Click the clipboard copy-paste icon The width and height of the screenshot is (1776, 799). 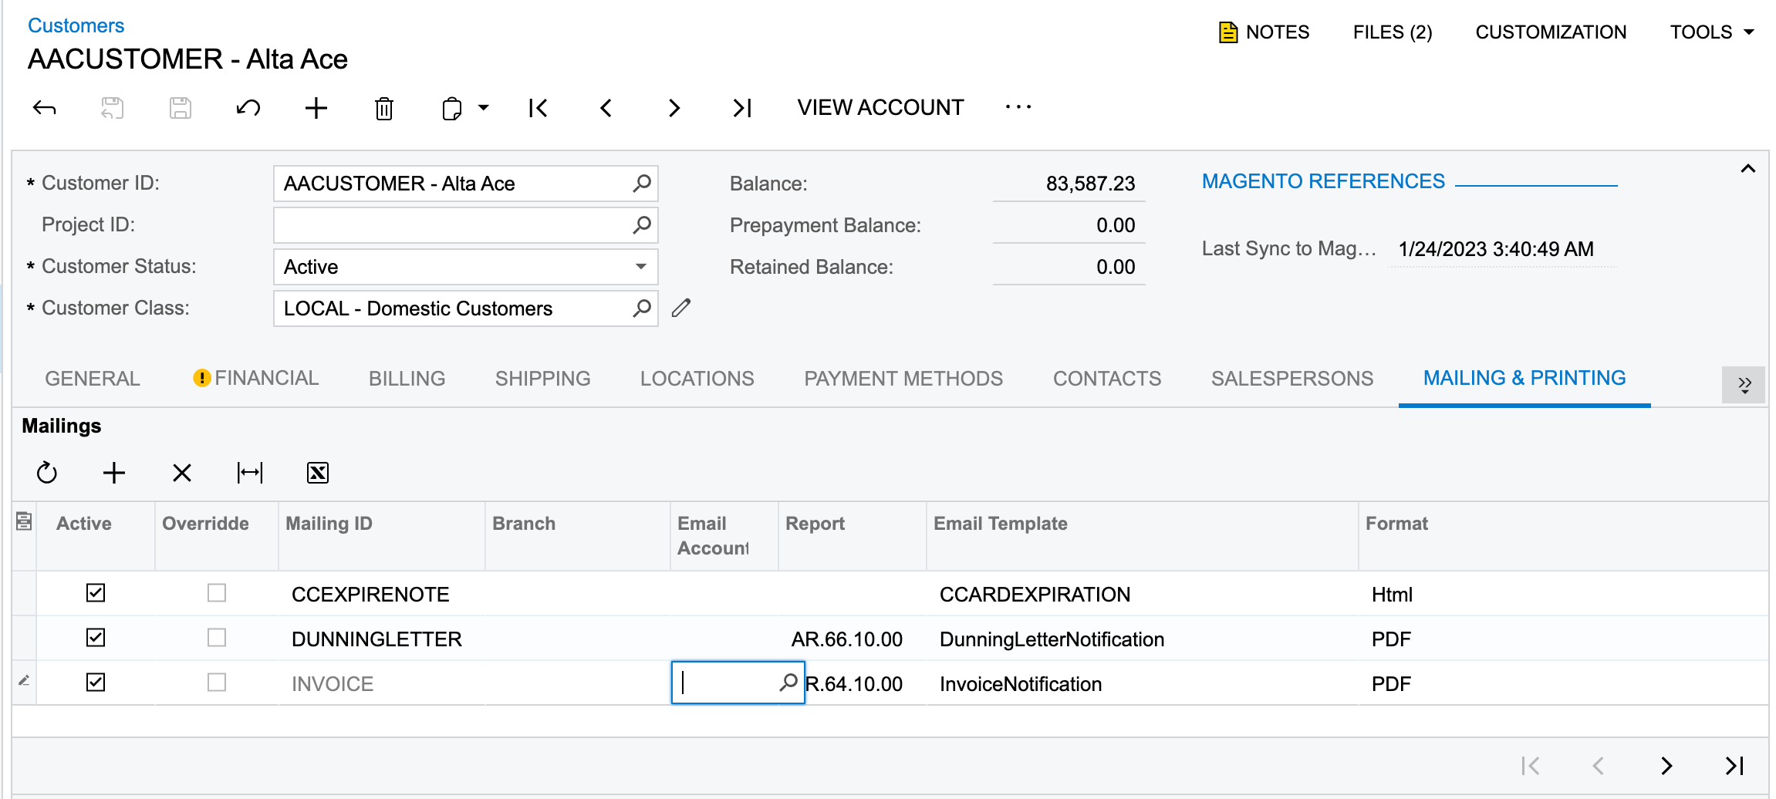(452, 108)
